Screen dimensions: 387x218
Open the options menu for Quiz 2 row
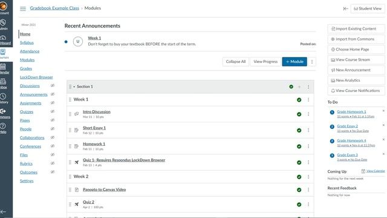point(308,205)
